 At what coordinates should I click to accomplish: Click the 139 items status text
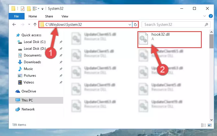[x=19, y=125]
